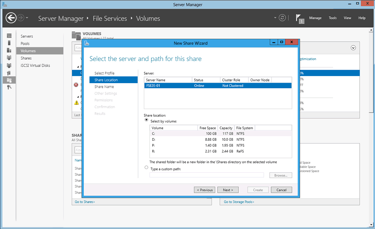Go to Select Profile wizard step

(x=104, y=73)
